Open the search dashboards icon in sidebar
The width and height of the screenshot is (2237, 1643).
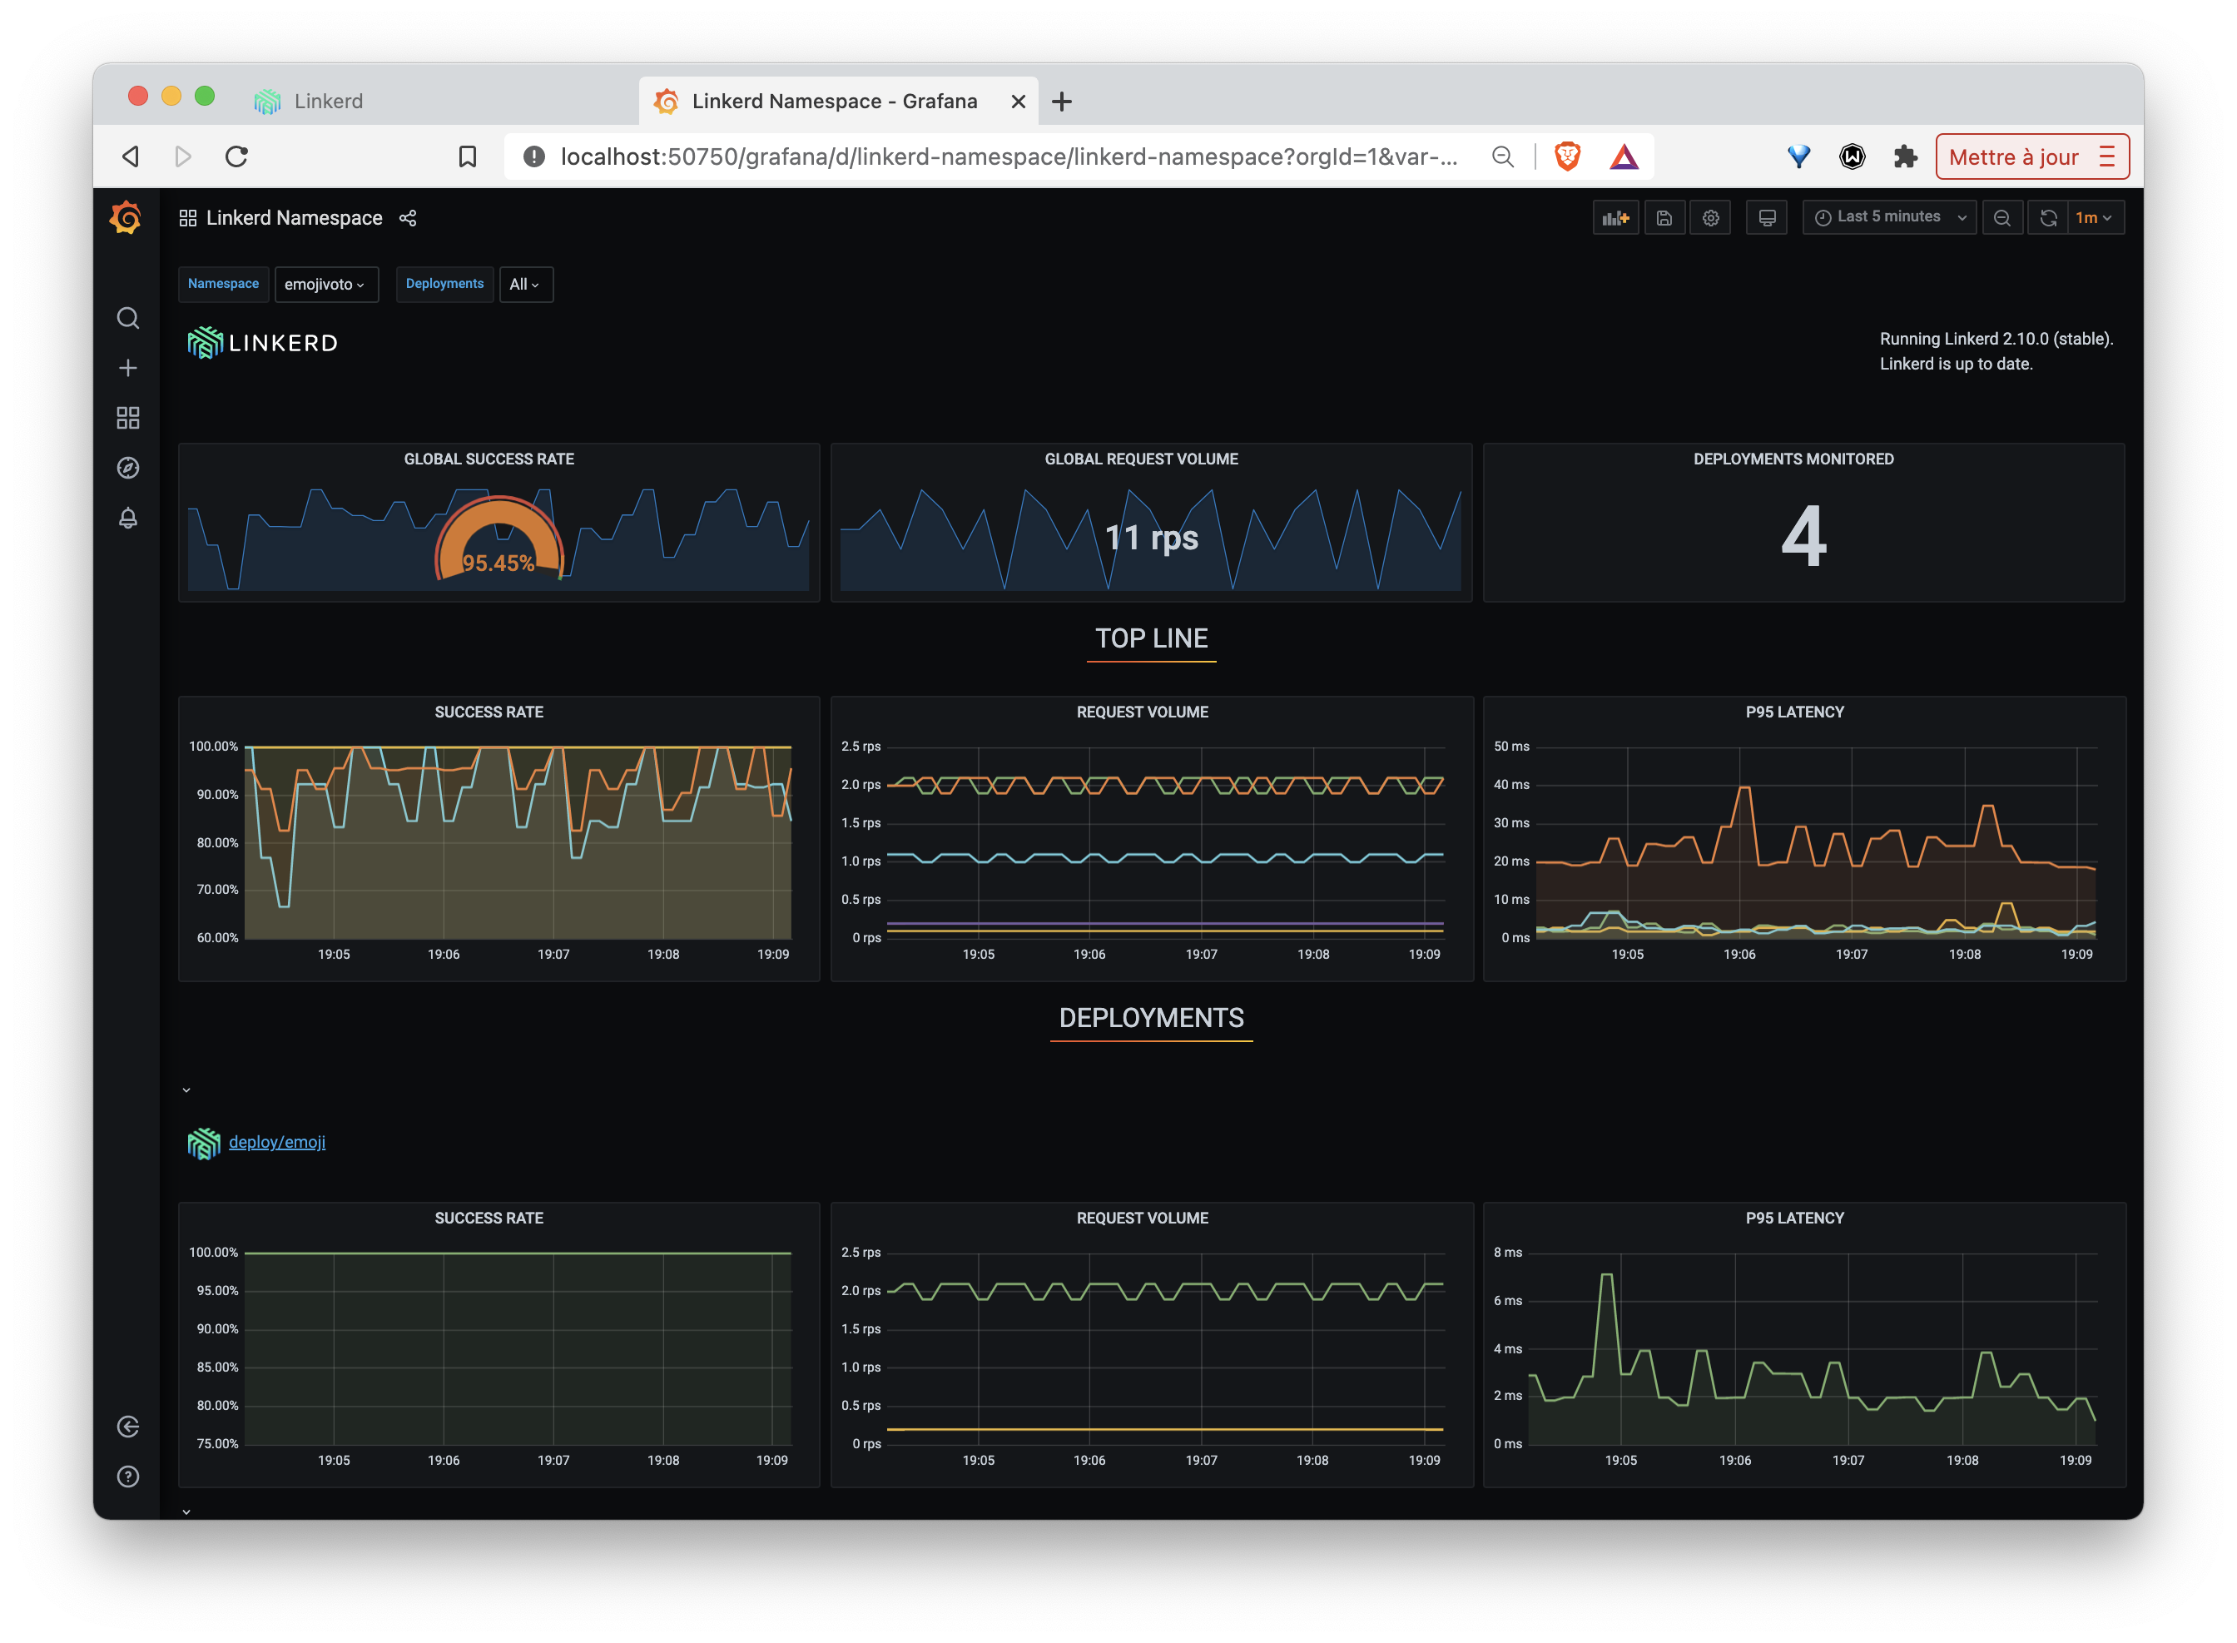click(127, 318)
